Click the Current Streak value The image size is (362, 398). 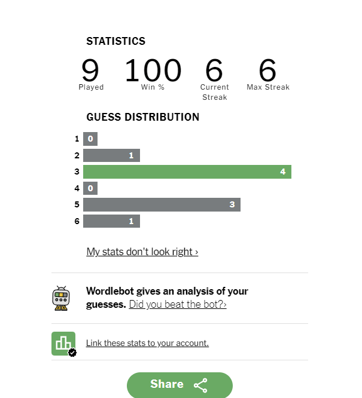coord(214,70)
